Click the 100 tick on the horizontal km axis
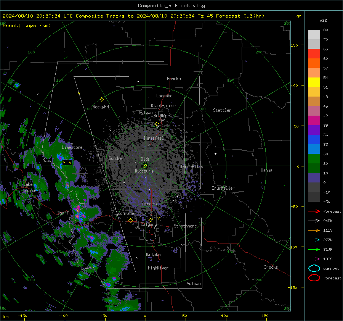Screen dimensions: 343x321 pos(224,316)
